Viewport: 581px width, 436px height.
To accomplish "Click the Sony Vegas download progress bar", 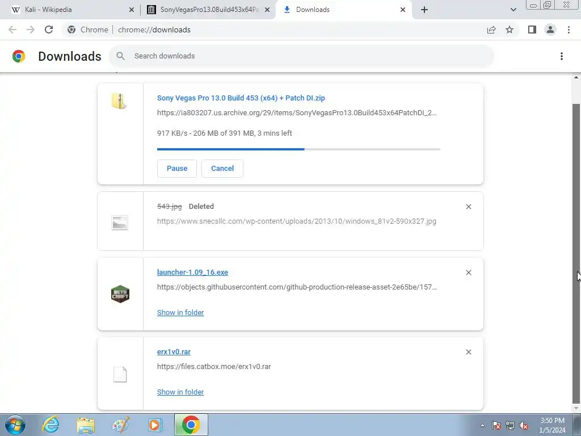I will coord(298,149).
